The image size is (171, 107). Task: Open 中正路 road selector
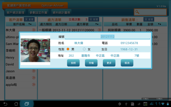[x=115, y=56]
